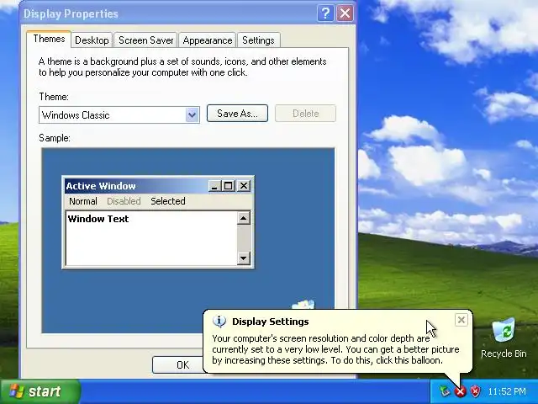Click the 11:52 PM taskbar clock
The image size is (538, 404).
pos(507,391)
